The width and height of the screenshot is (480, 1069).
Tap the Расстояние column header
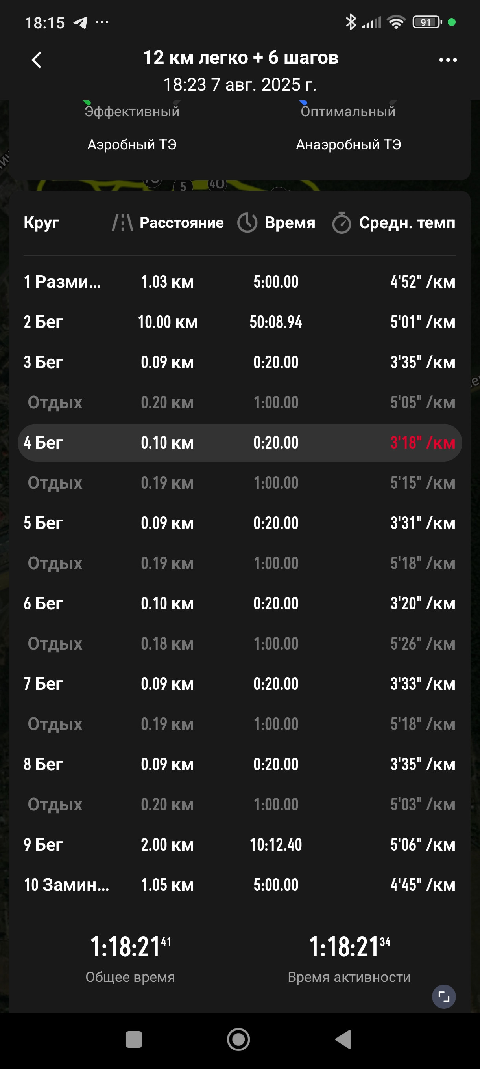181,223
